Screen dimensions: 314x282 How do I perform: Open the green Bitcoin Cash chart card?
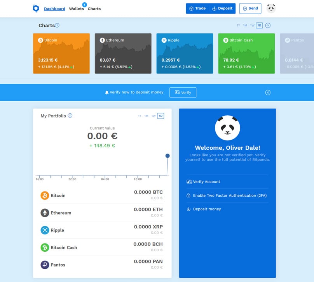click(246, 54)
